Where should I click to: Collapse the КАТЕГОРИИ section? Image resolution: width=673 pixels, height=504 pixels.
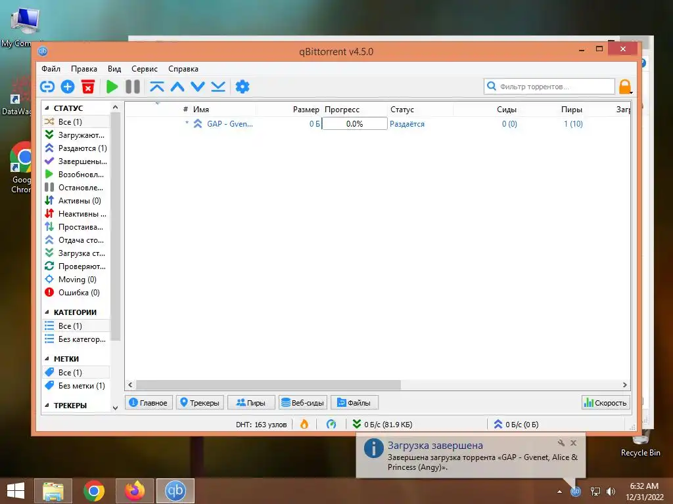(x=47, y=312)
